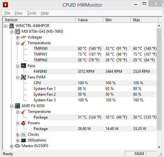The image size is (164, 157).
Task: Click the AMD FX-8350 processor chip icon
Action: [17, 106]
